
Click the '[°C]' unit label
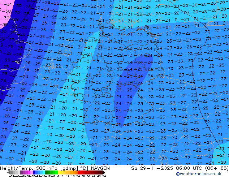(x=83, y=168)
